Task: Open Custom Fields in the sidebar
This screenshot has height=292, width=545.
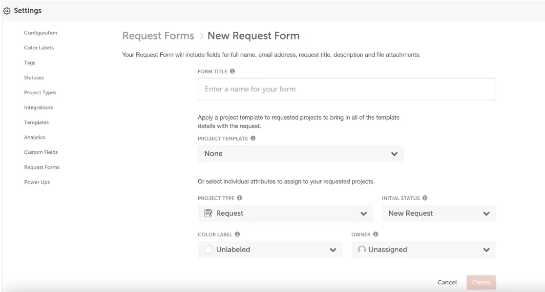Action: tap(41, 152)
